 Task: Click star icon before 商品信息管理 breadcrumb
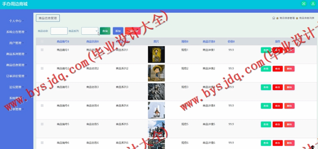(x=277, y=18)
